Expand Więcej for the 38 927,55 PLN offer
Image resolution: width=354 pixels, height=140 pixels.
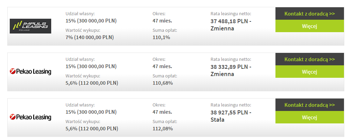click(309, 117)
